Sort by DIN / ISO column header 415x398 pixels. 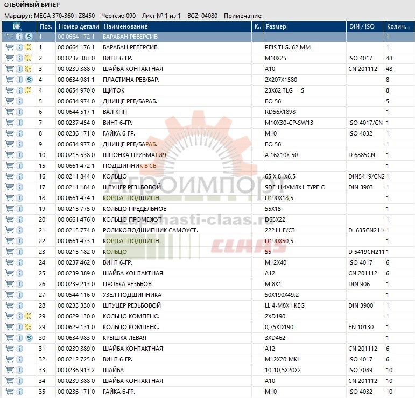pyautogui.click(x=365, y=26)
